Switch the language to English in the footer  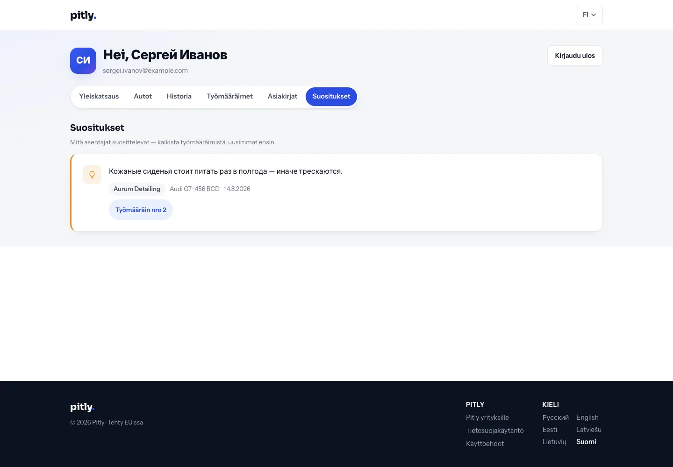[587, 417]
